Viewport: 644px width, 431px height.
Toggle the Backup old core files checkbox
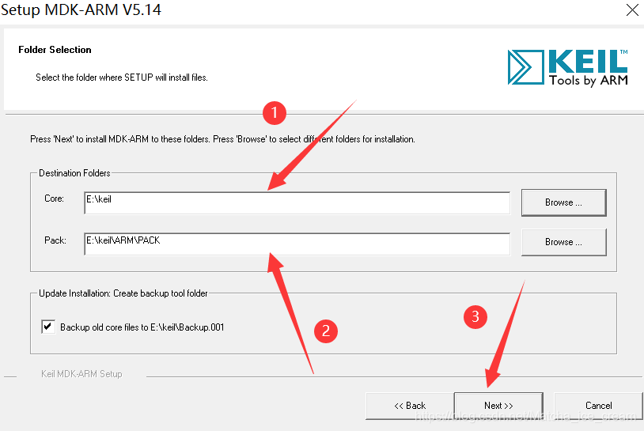[48, 327]
